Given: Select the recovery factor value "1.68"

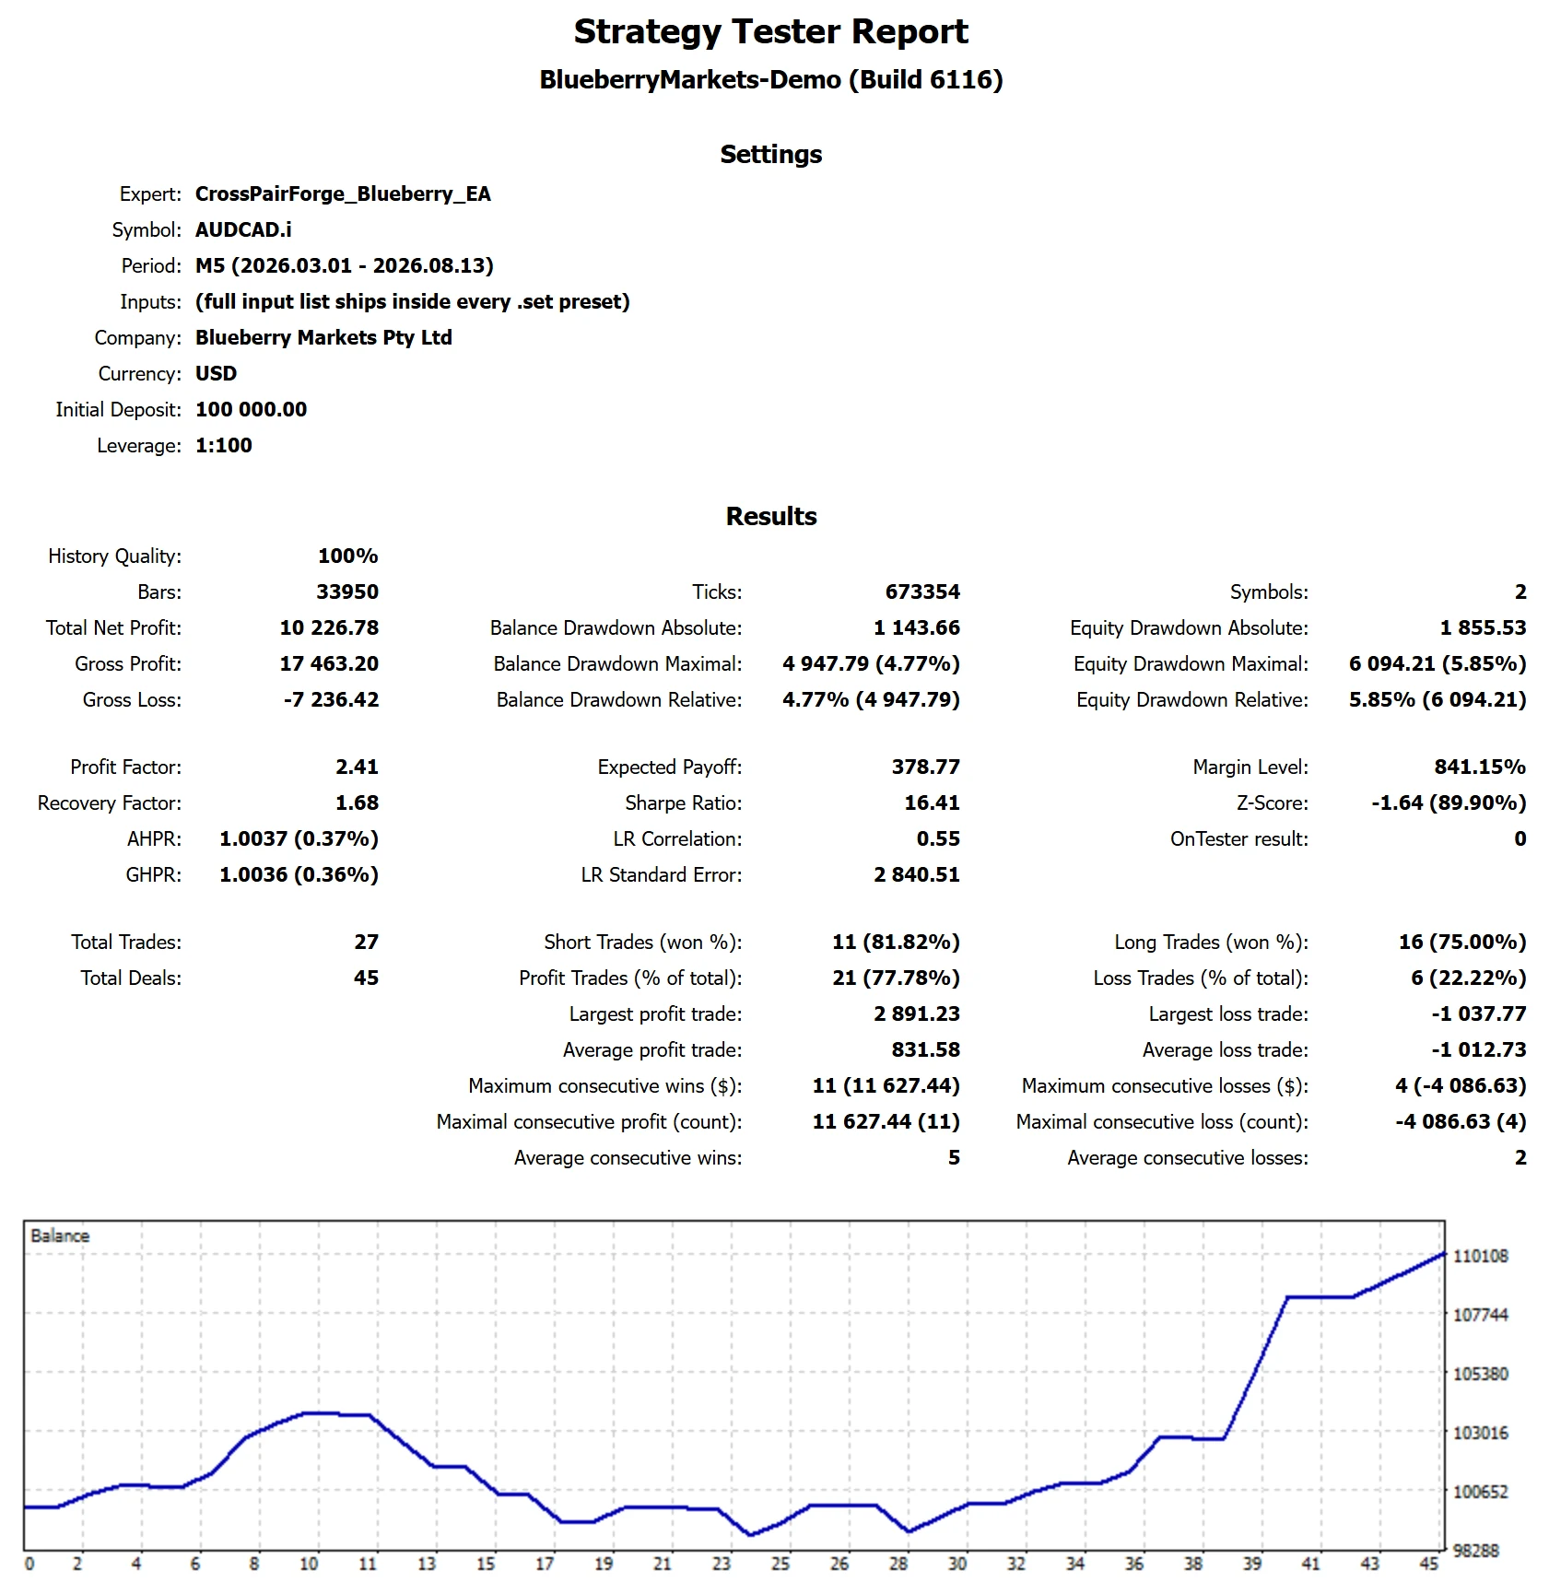Looking at the screenshot, I should point(357,803).
